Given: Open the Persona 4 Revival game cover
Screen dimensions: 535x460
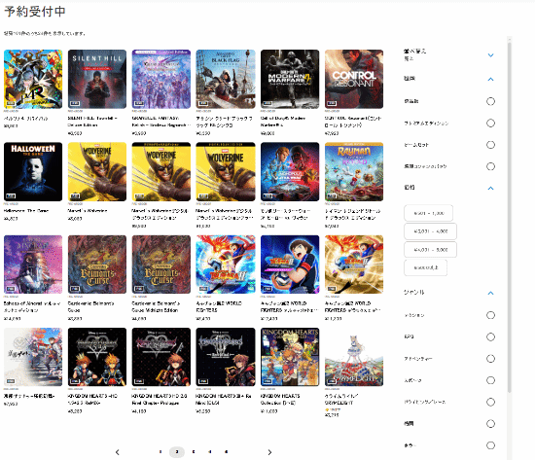Looking at the screenshot, I should pos(33,79).
